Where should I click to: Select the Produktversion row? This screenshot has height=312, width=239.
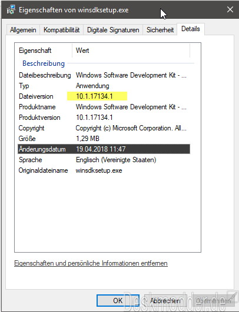point(104,118)
